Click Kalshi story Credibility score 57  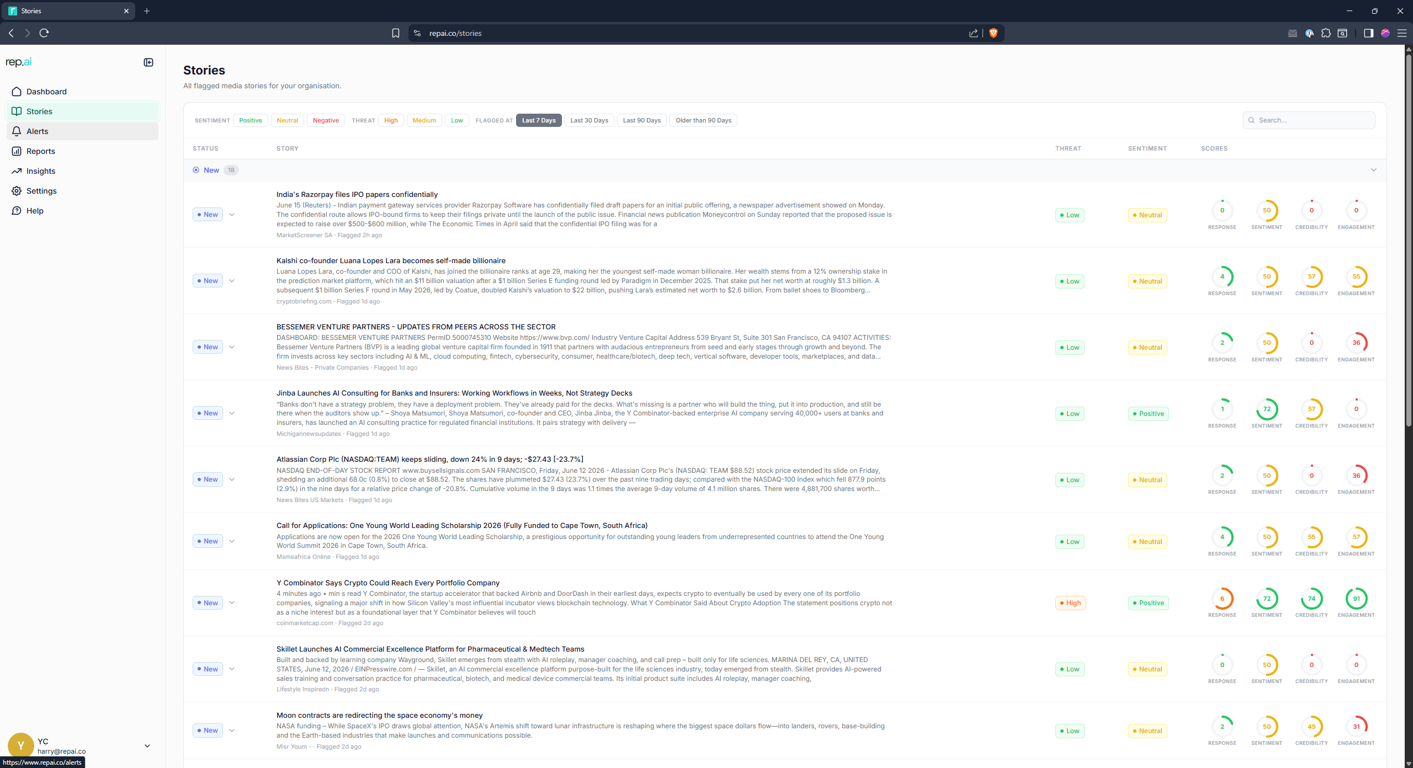[x=1311, y=276]
